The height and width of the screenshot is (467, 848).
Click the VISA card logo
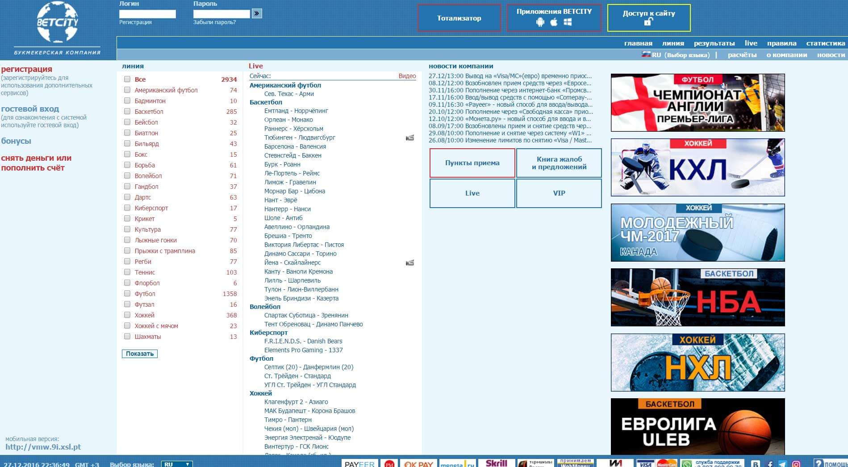click(645, 463)
